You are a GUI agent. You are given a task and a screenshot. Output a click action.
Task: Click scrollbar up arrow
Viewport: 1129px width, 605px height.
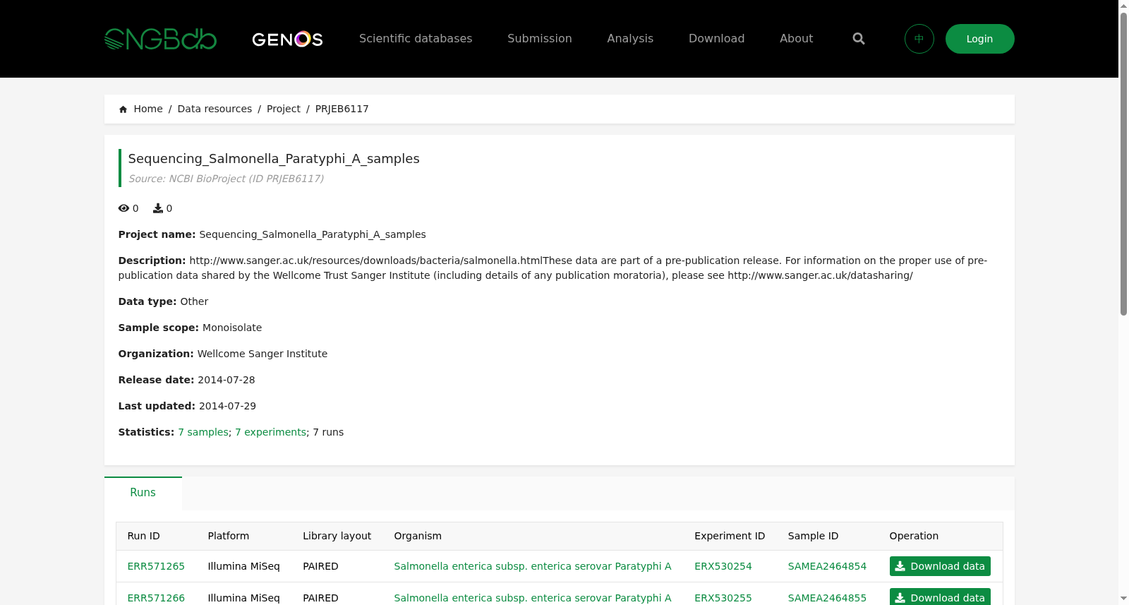point(1123,6)
